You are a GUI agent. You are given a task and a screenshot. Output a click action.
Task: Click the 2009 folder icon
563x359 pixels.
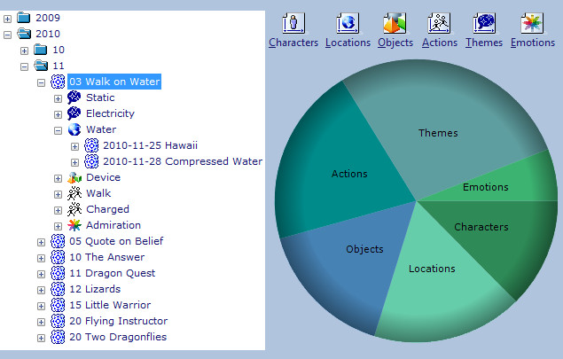pos(24,18)
